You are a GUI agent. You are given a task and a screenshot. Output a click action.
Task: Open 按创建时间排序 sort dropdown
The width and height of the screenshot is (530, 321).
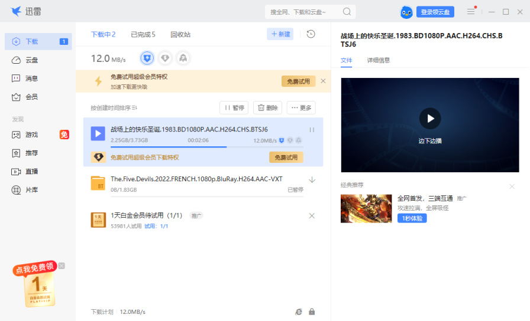click(x=114, y=108)
